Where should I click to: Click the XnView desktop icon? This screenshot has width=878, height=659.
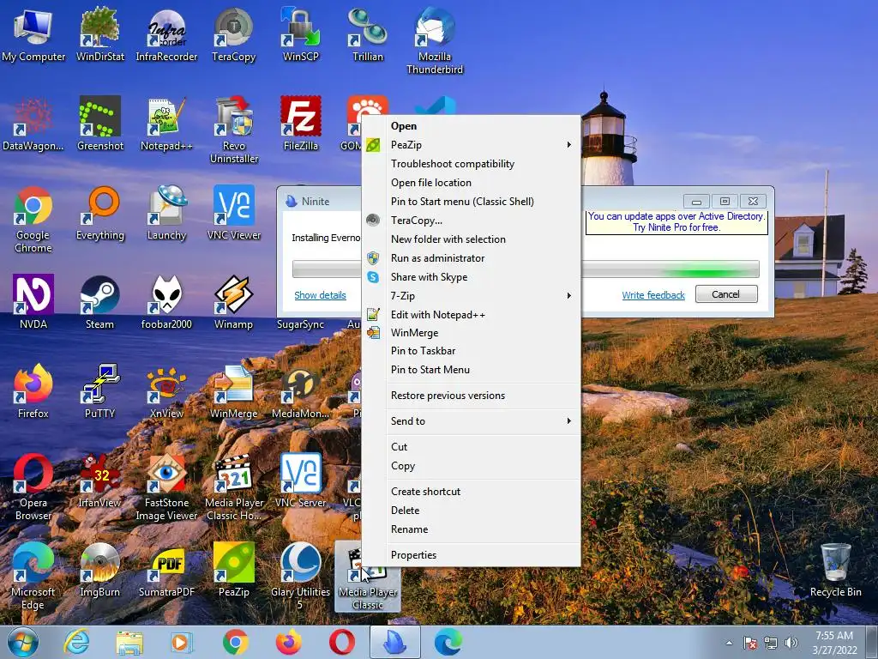167,391
